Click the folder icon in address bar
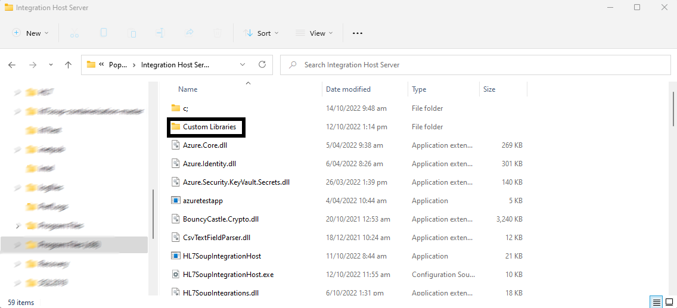This screenshot has width=677, height=308. click(91, 65)
